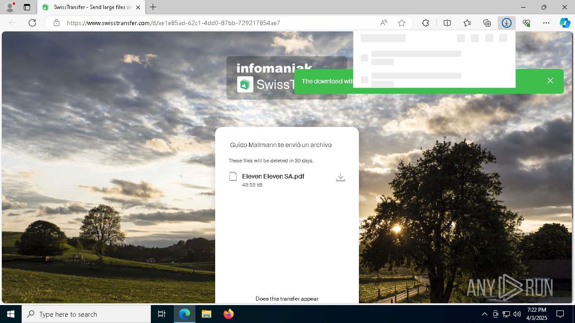
Task: Launch the Copilot sidebar
Action: tap(565, 23)
